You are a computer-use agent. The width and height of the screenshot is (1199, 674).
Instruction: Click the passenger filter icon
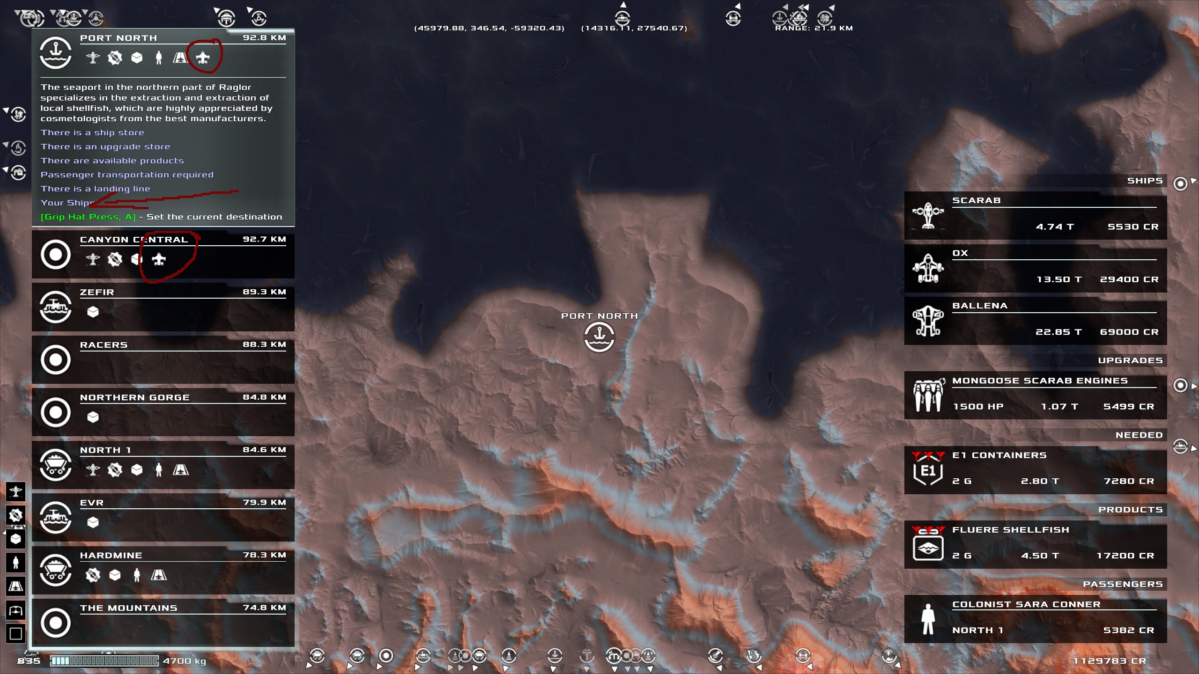coord(15,563)
